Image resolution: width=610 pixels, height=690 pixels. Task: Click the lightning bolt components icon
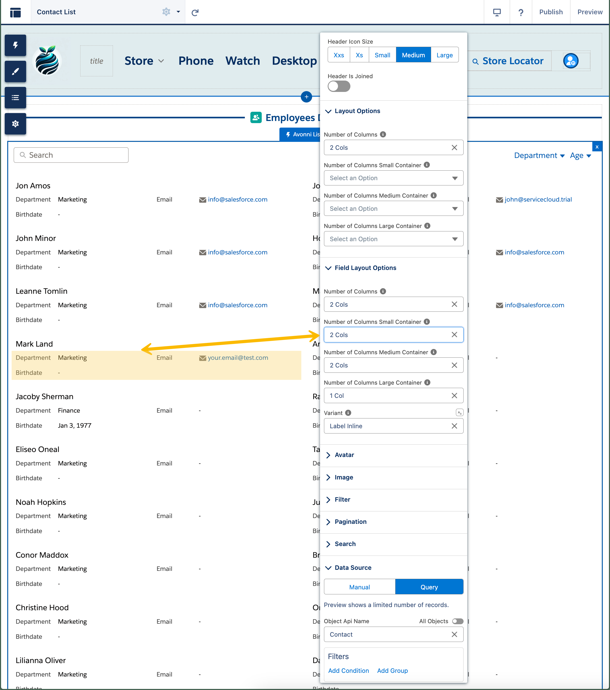point(15,45)
